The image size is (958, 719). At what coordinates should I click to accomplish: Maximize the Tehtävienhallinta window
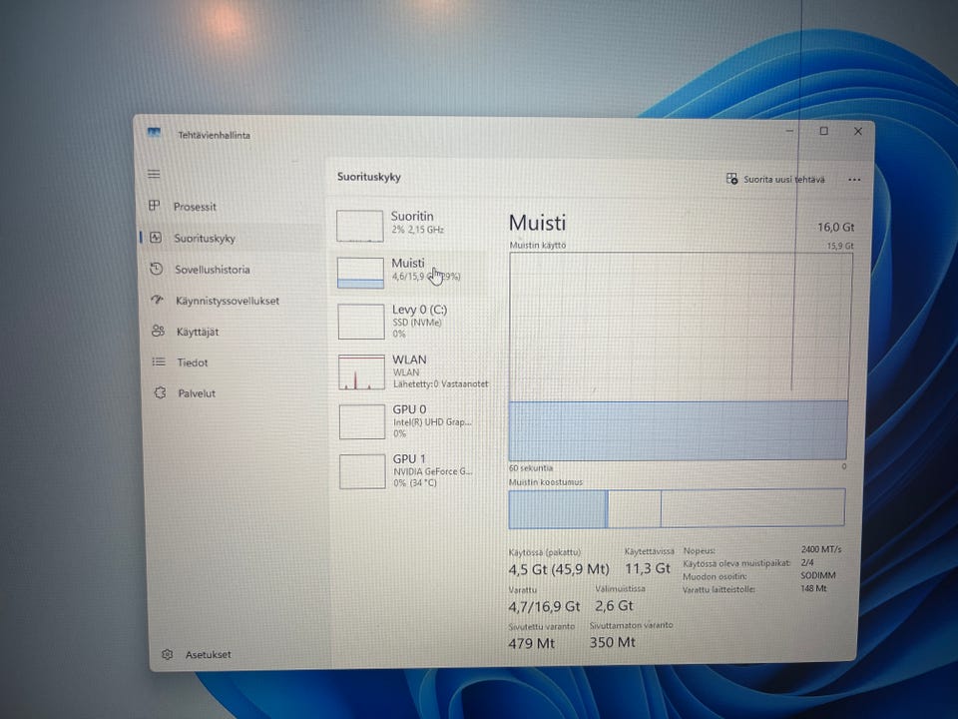click(x=823, y=131)
